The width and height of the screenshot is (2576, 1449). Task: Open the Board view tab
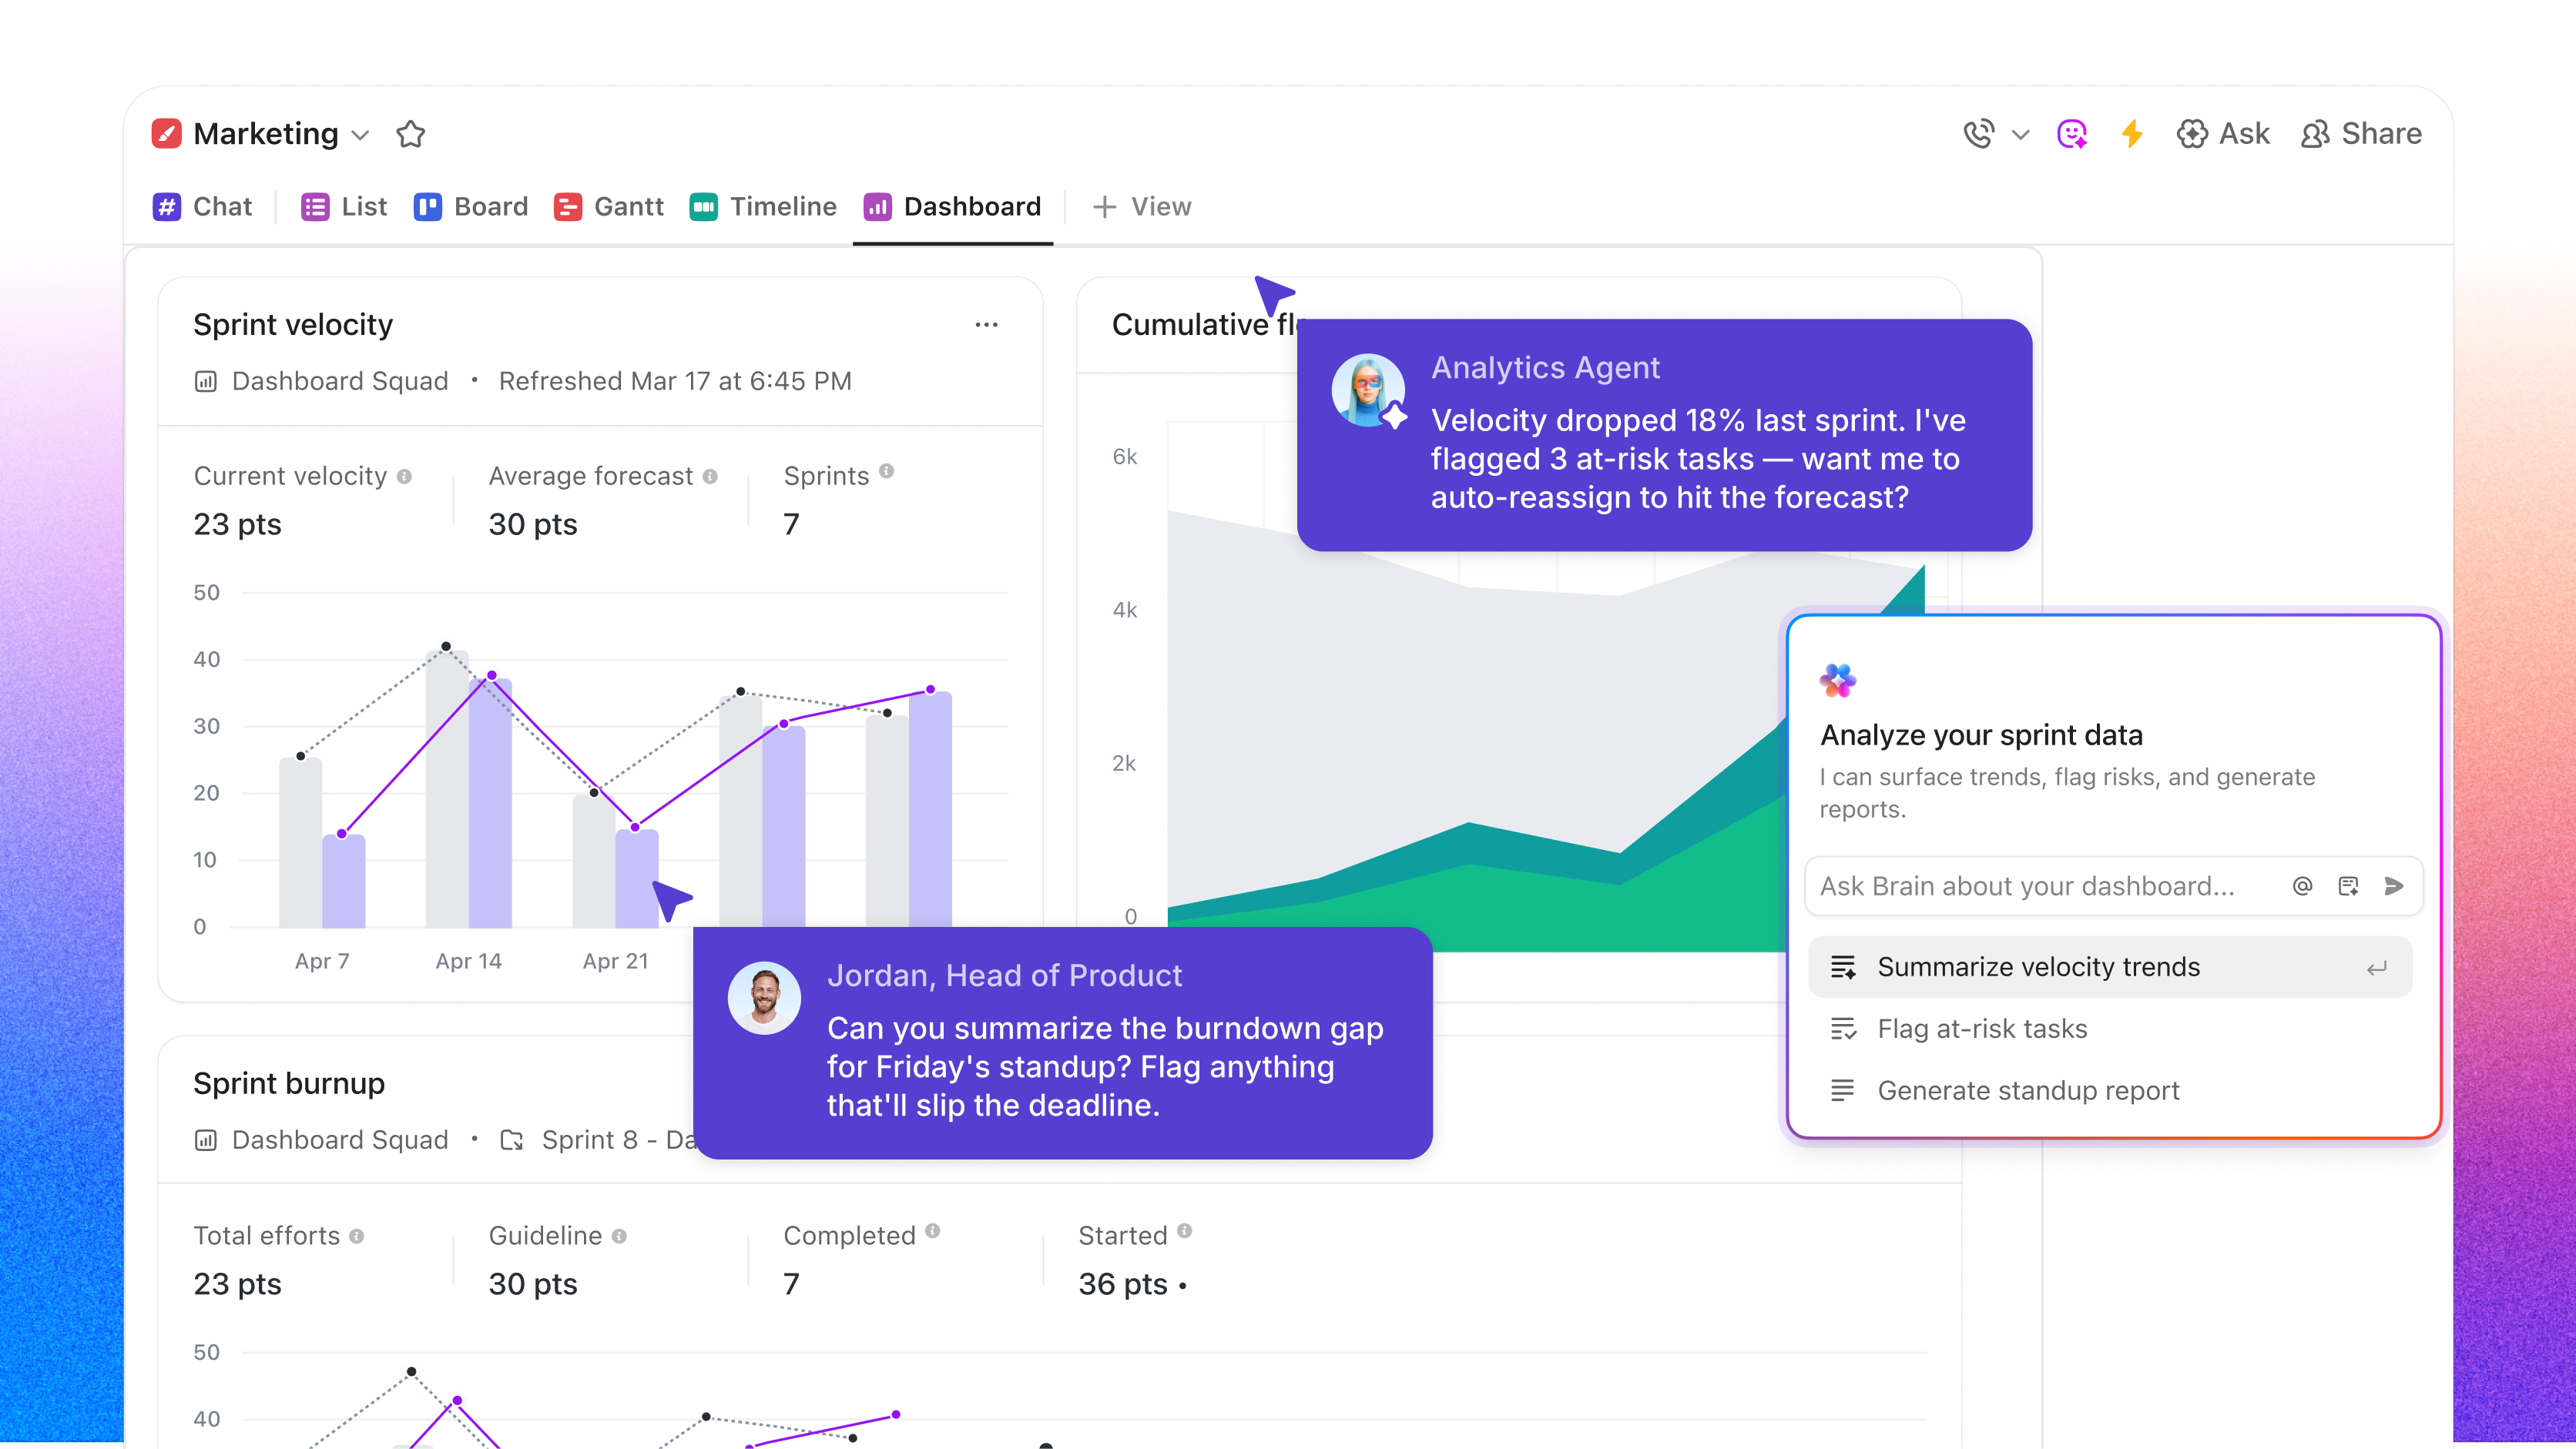coord(471,207)
